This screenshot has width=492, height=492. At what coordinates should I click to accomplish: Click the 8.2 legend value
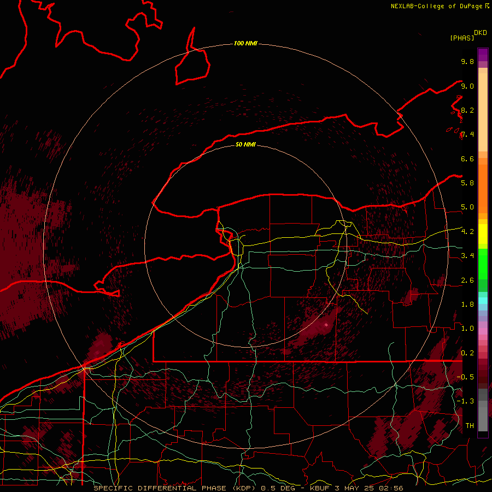pos(467,110)
